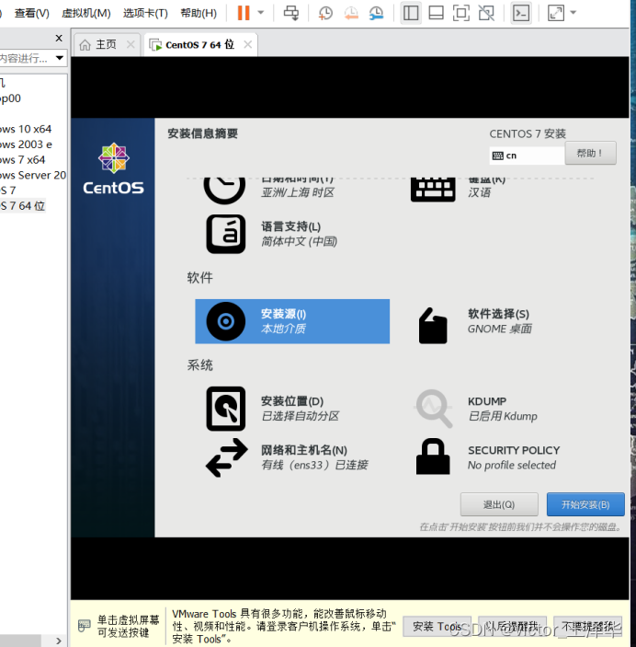Close the 主页 tab
The image size is (636, 647).
pos(131,44)
